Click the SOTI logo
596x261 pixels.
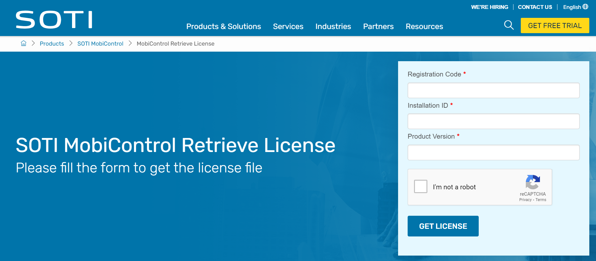tap(54, 20)
